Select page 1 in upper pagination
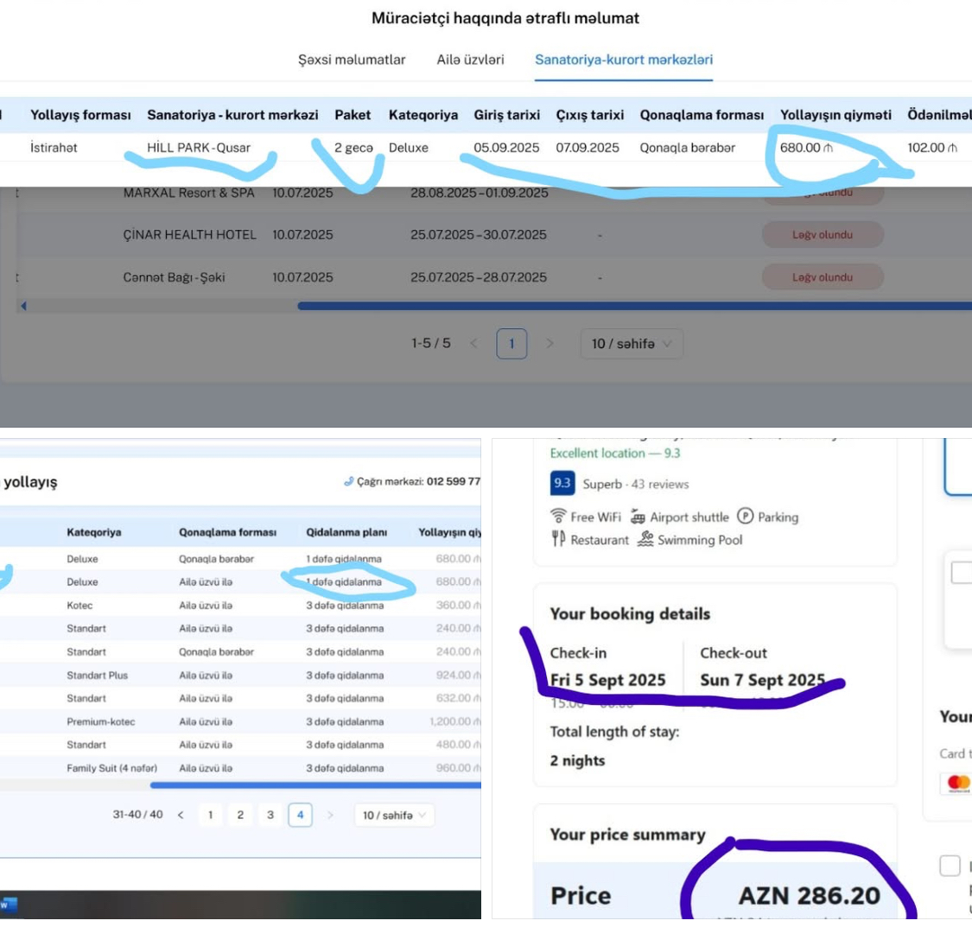The height and width of the screenshot is (927, 972). point(511,344)
